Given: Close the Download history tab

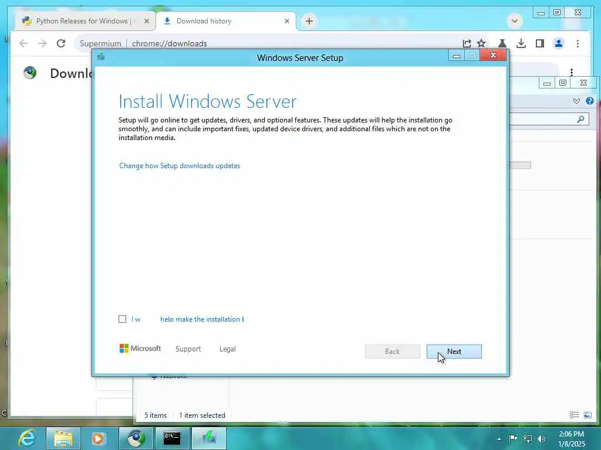Looking at the screenshot, I should pyautogui.click(x=286, y=21).
